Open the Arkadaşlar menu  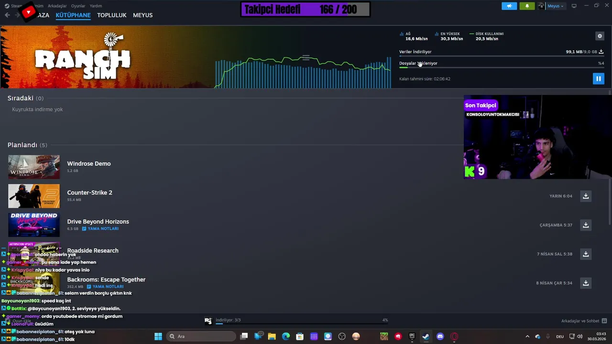pyautogui.click(x=57, y=6)
